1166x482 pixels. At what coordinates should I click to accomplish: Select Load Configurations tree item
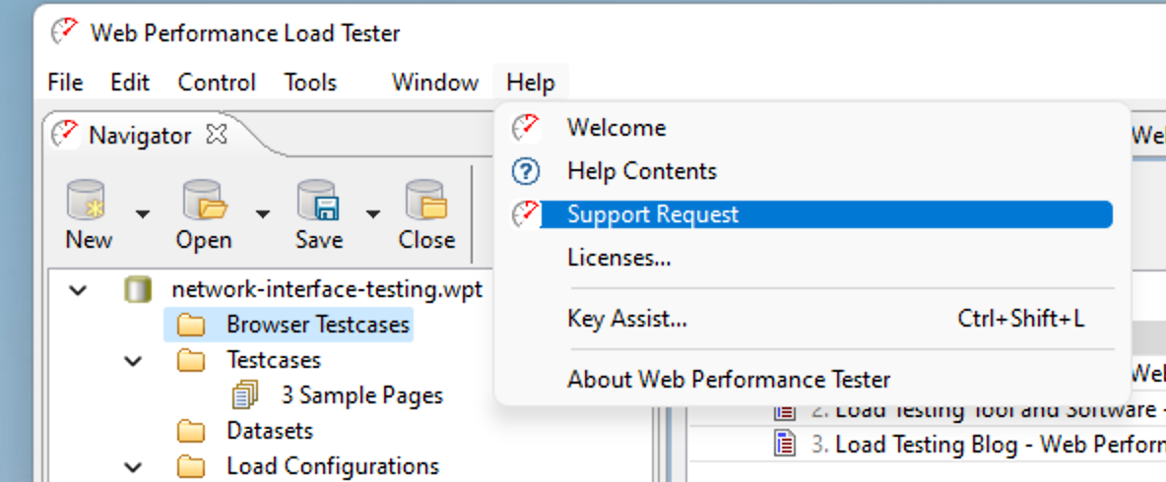point(333,466)
